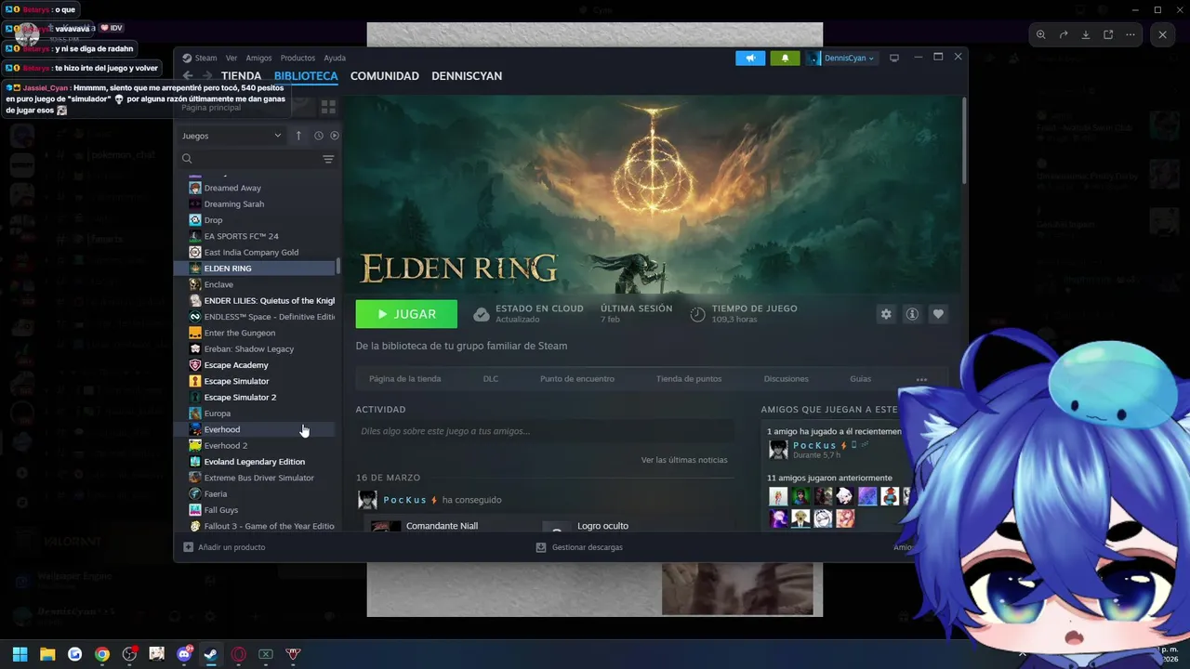Screen dimensions: 1190x669
Task: Zoom in on the image viewer
Action: (x=1041, y=34)
